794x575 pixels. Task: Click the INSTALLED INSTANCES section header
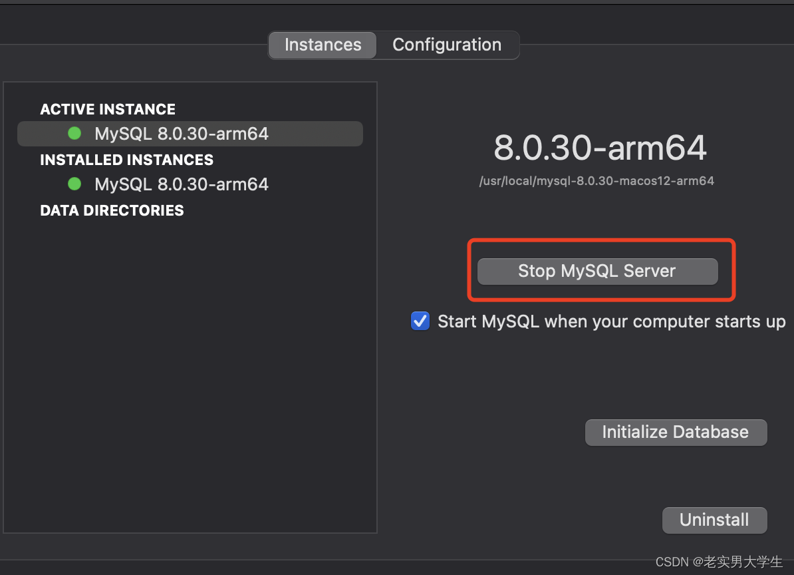pos(126,160)
